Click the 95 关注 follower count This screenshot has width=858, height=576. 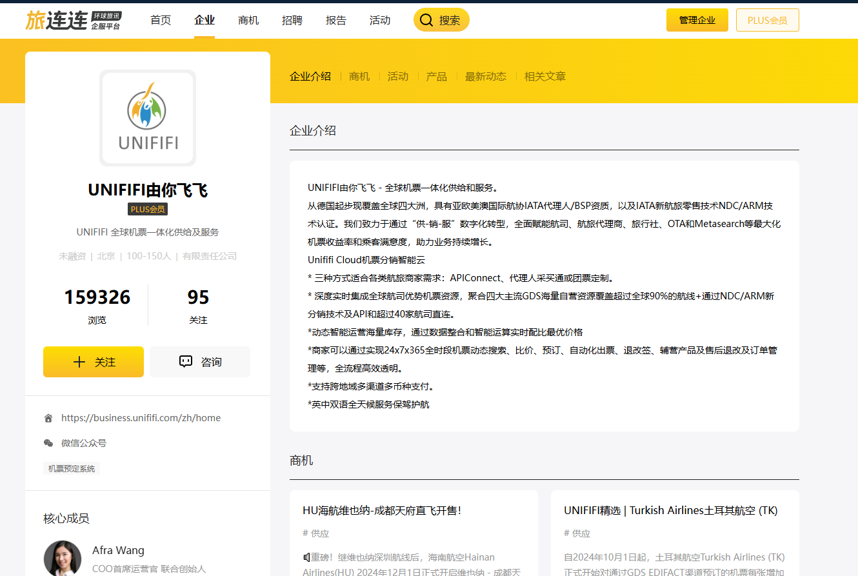click(x=198, y=306)
